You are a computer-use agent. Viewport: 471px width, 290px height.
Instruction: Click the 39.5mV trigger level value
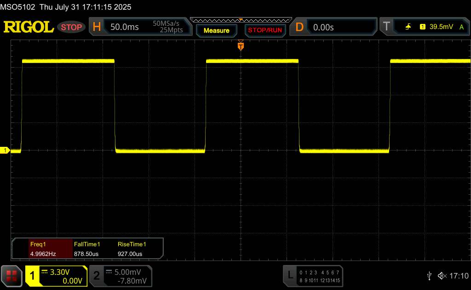click(x=441, y=27)
